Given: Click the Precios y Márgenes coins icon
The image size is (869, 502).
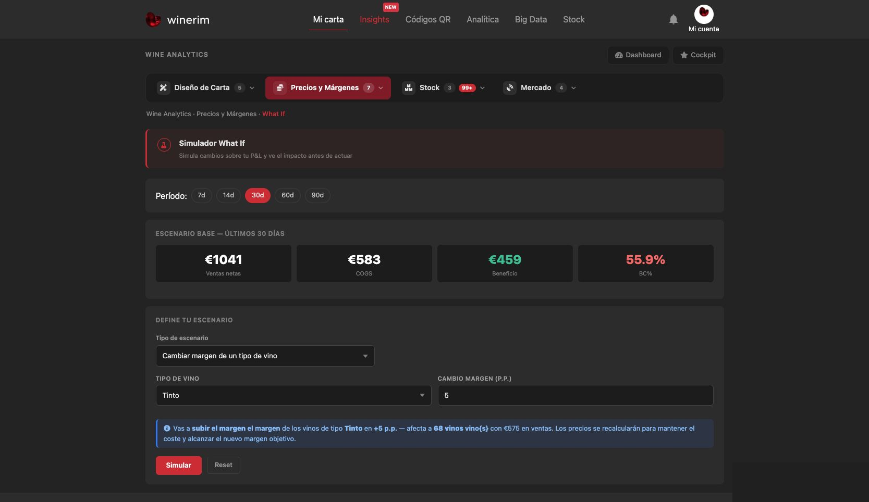Looking at the screenshot, I should click(x=280, y=87).
